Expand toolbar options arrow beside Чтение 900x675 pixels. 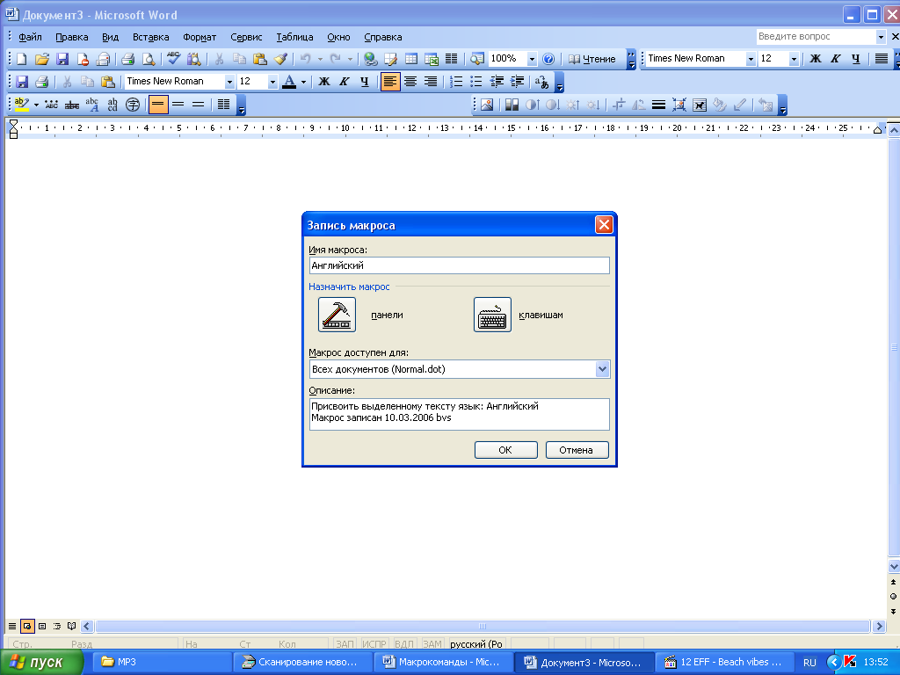click(x=631, y=59)
